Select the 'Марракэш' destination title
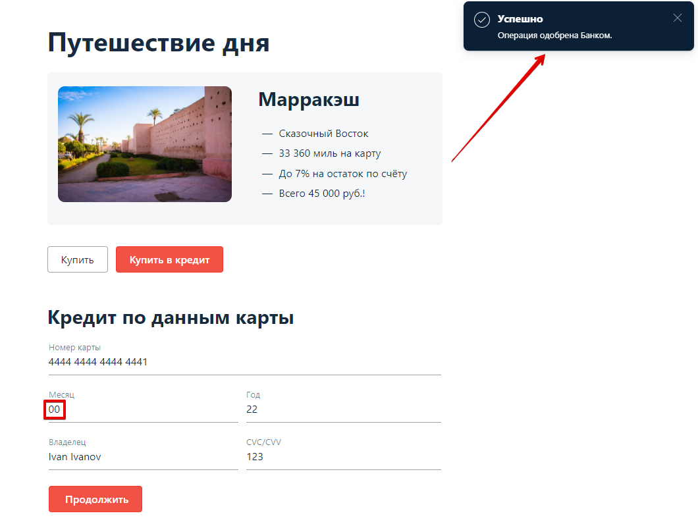This screenshot has width=698, height=528. point(308,99)
